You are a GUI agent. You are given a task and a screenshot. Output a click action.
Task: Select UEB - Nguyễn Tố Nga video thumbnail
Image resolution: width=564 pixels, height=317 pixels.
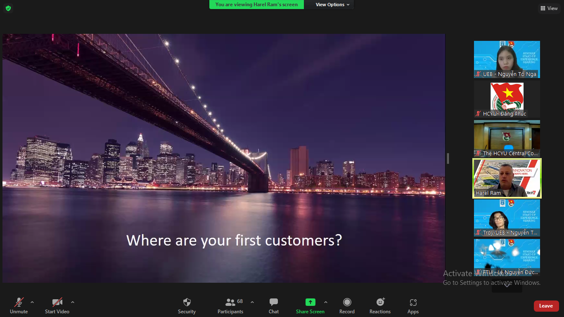tap(507, 59)
